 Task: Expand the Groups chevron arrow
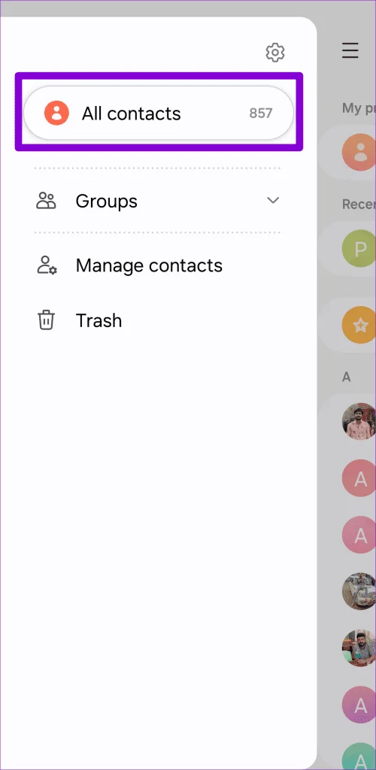click(273, 200)
